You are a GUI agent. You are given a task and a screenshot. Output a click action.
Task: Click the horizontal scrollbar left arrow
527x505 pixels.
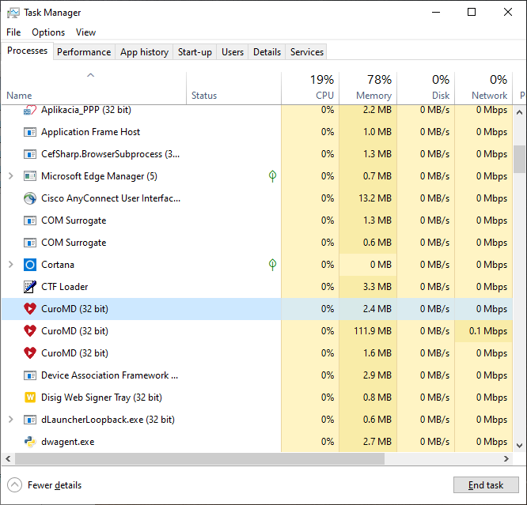tap(8, 458)
